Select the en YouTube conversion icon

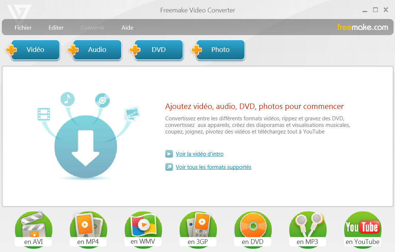coord(362,230)
